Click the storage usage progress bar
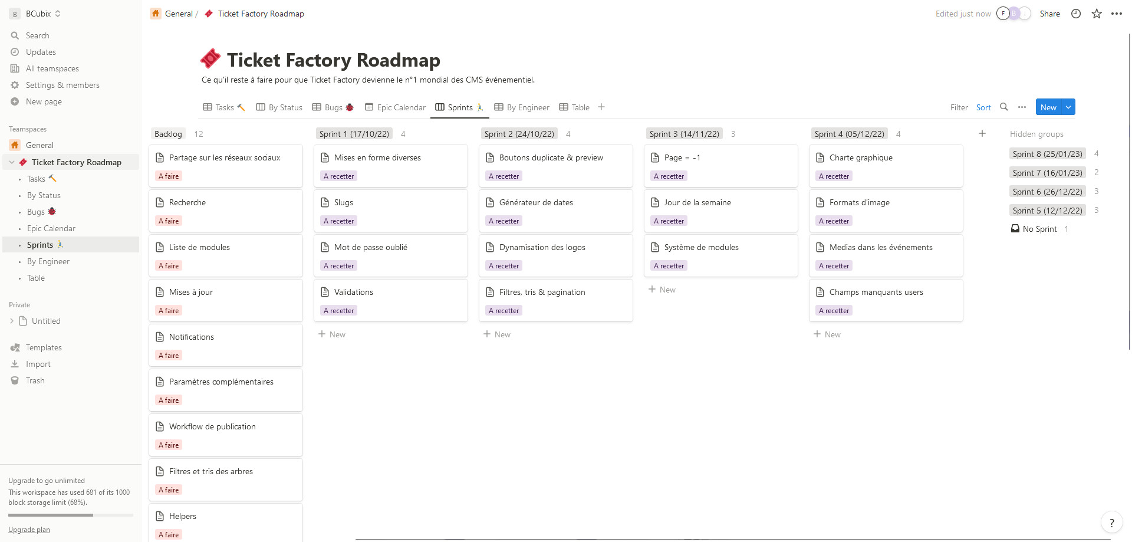1132x542 pixels. [71, 515]
